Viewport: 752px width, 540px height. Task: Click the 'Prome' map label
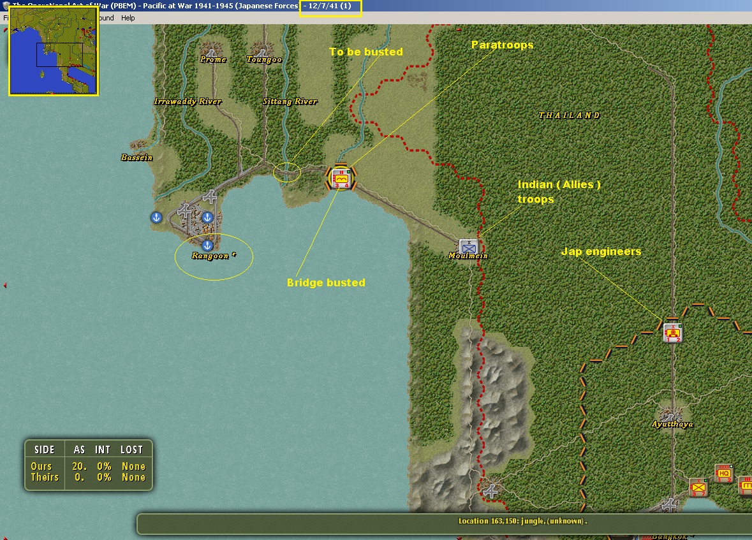click(x=213, y=59)
